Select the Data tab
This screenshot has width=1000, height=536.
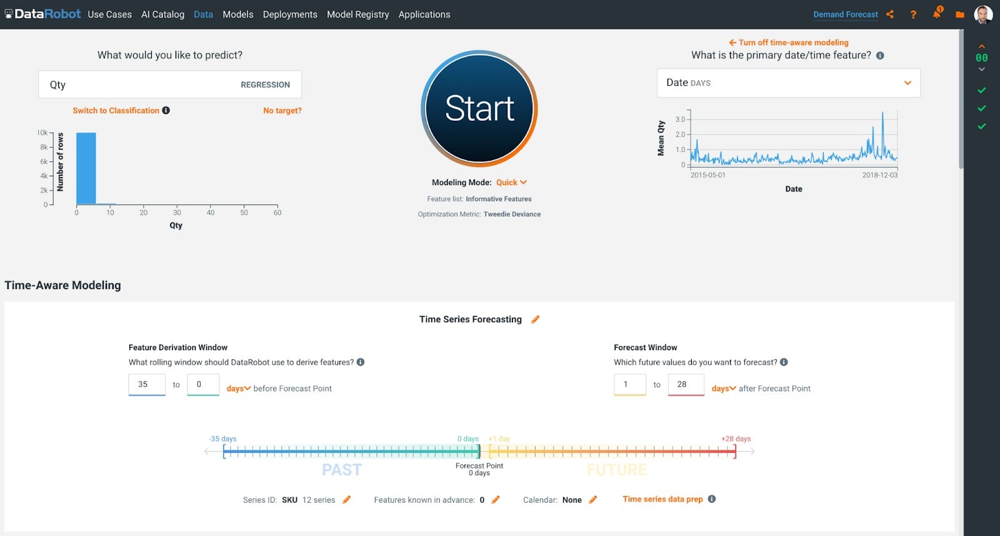pos(203,14)
